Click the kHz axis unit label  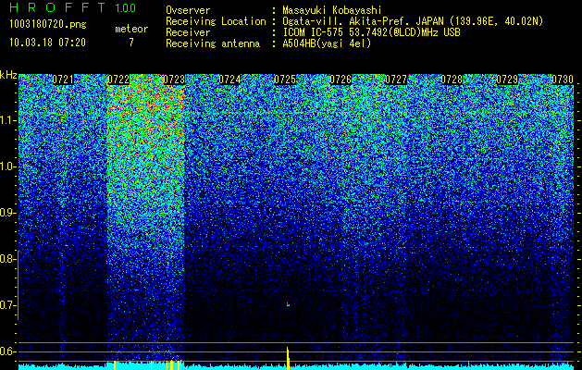(8, 75)
